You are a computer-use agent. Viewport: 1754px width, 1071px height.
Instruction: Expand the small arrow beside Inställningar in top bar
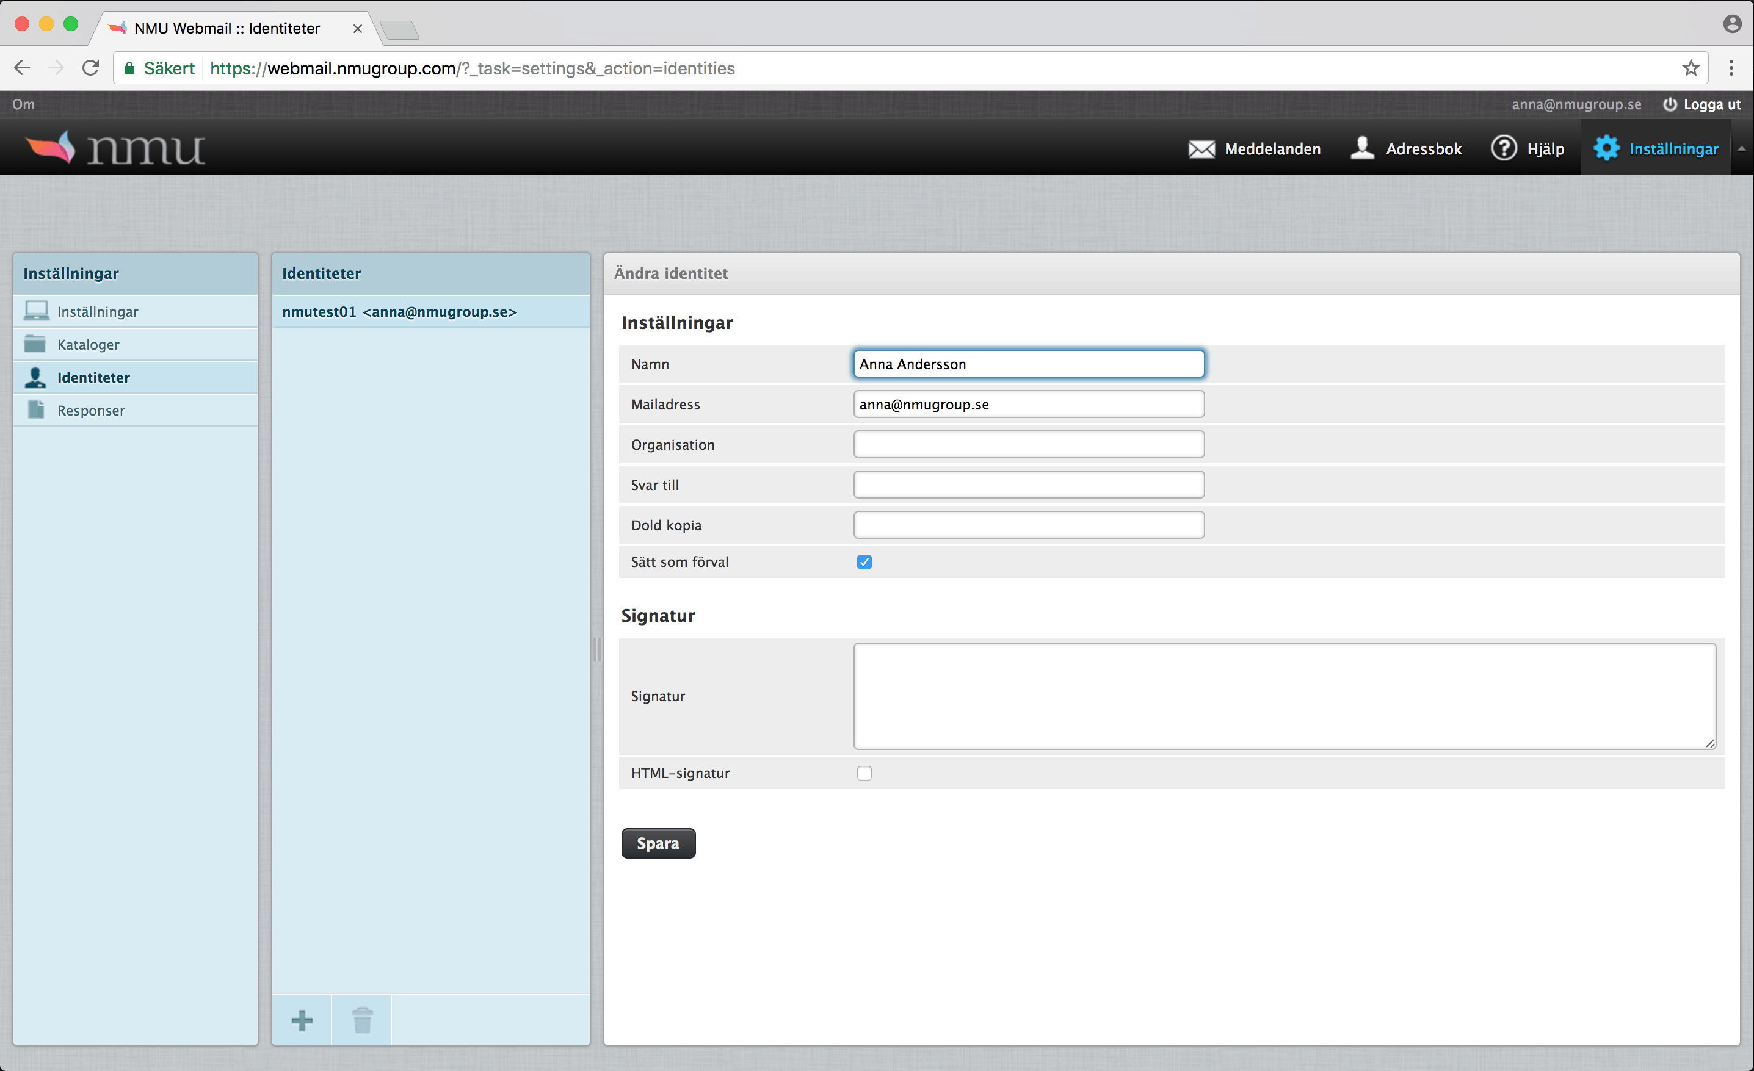point(1741,149)
